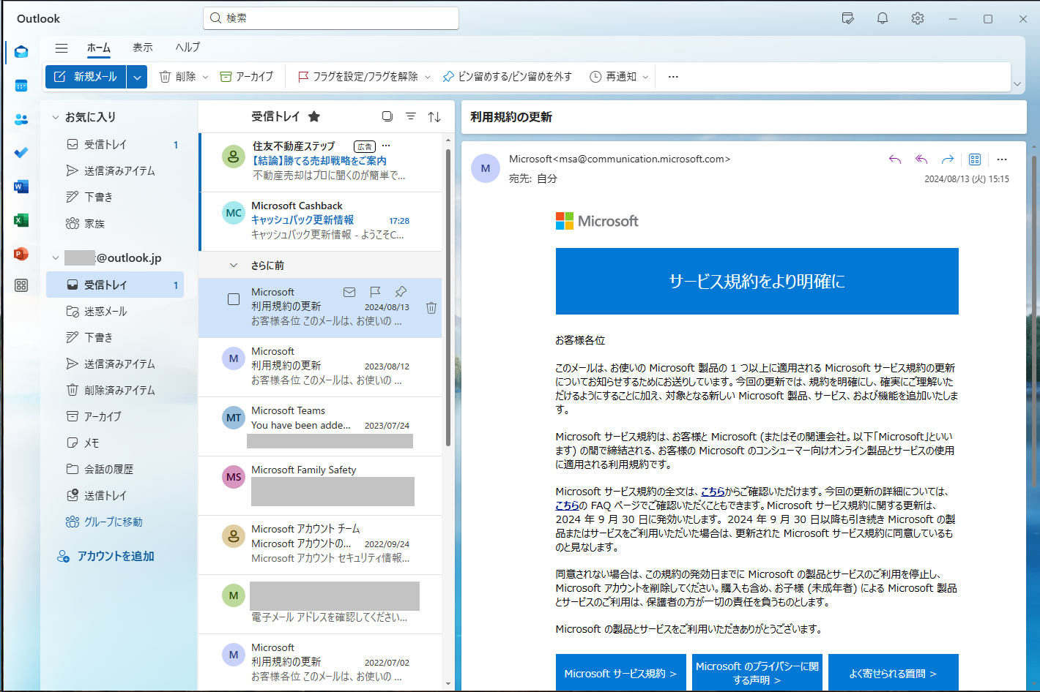Click reply-all arrow in reading pane

(x=921, y=159)
